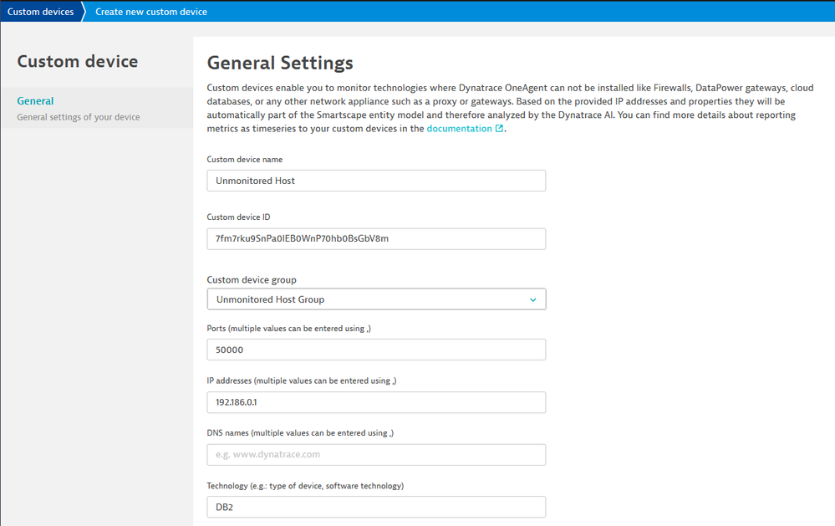This screenshot has width=835, height=526.
Task: Open the General section in sidebar
Action: [x=35, y=101]
